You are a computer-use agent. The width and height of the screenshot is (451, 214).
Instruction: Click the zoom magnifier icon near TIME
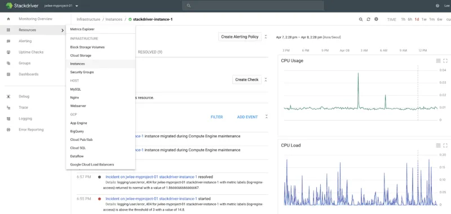click(x=361, y=19)
